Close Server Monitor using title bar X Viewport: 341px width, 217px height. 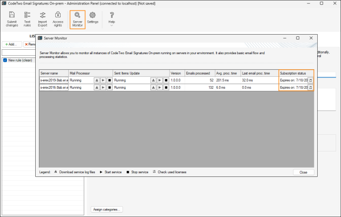coord(311,38)
